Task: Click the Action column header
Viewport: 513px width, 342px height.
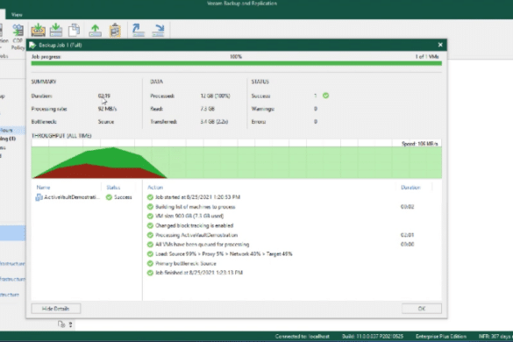Action: click(x=155, y=188)
